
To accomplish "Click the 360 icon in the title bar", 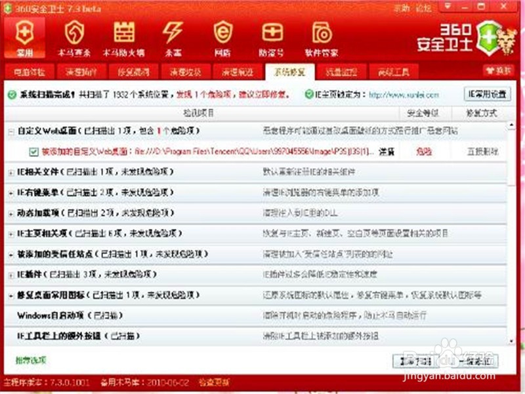I will (x=7, y=8).
